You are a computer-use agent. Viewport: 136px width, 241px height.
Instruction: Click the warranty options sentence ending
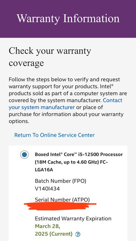(x=66, y=118)
